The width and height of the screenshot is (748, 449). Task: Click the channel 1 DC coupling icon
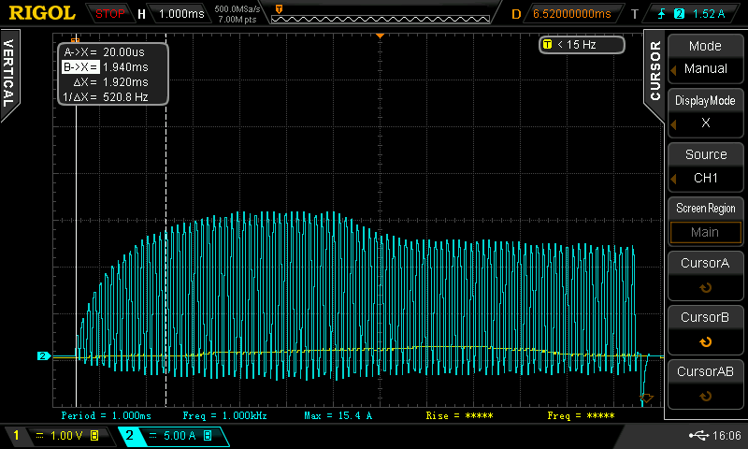[x=39, y=435]
